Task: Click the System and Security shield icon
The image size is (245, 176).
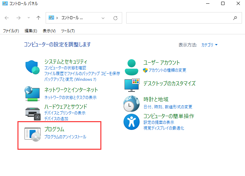Action: point(33,67)
